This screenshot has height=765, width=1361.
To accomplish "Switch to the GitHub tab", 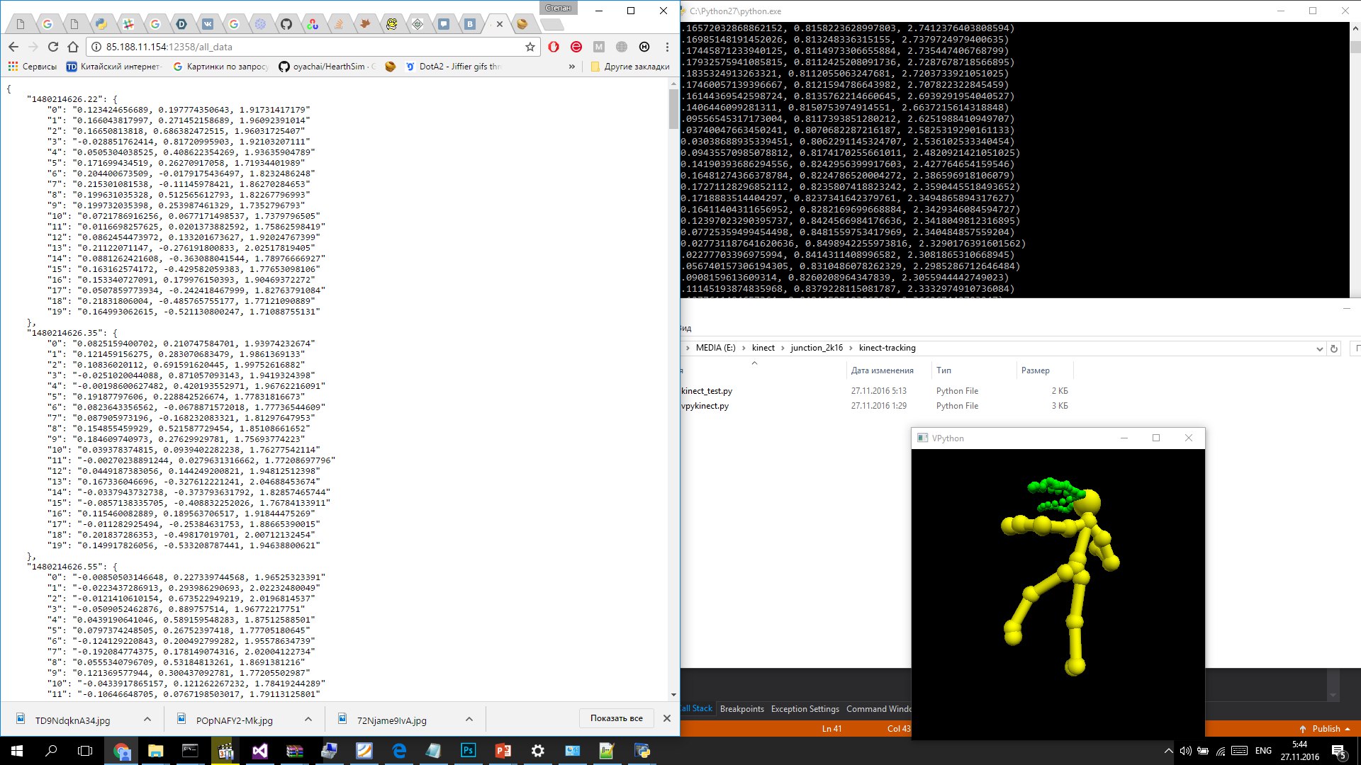I will tap(286, 24).
